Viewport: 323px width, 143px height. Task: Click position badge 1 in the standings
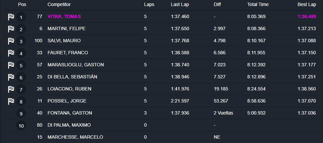click(x=21, y=17)
